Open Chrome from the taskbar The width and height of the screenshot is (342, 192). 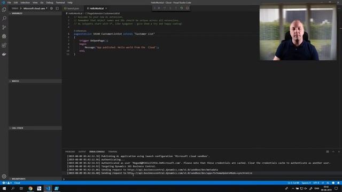tap(30, 188)
